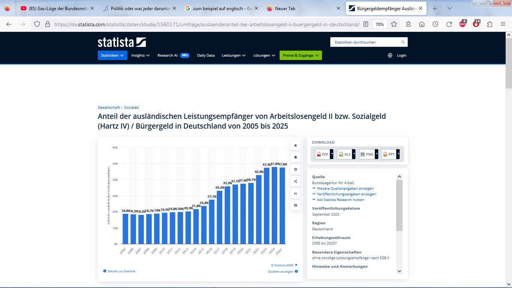
Task: Download the statistic as PDF
Action: [x=322, y=154]
